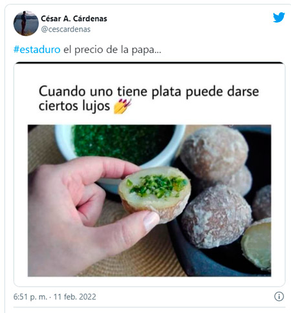
Task: Click the cut potato at photo edge
Action: 256,243
